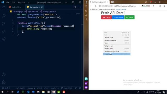The width and height of the screenshot is (167, 94).
Task: Open the Search view in VS Code
Action: (3, 16)
